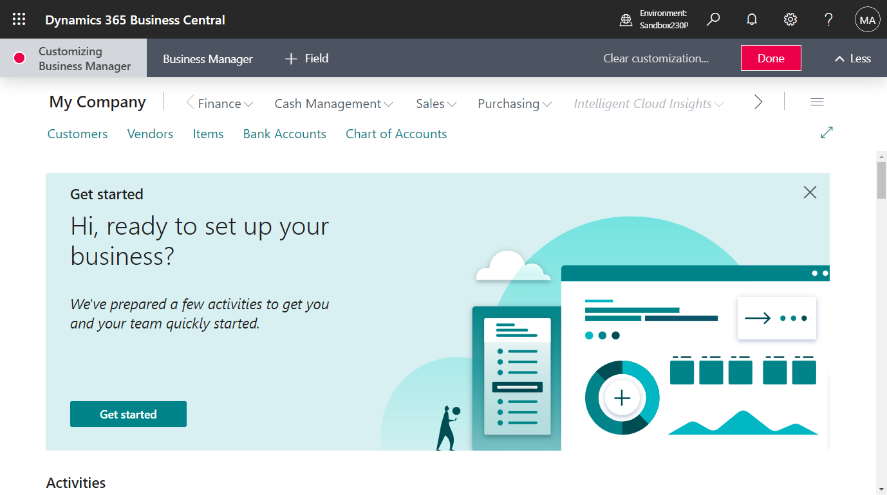
Task: Click the diagonal expand arrow below navigation
Action: click(826, 132)
